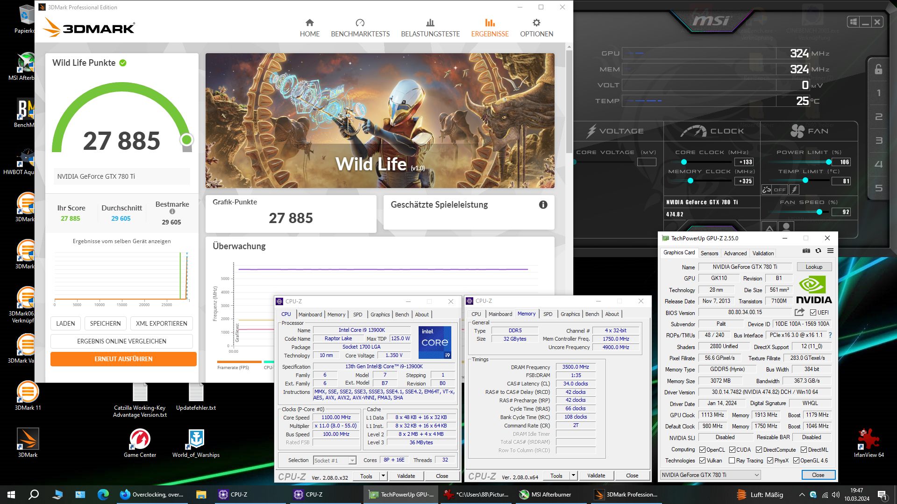Switch to ERGEBNISSE tab in 3DMark

point(490,28)
